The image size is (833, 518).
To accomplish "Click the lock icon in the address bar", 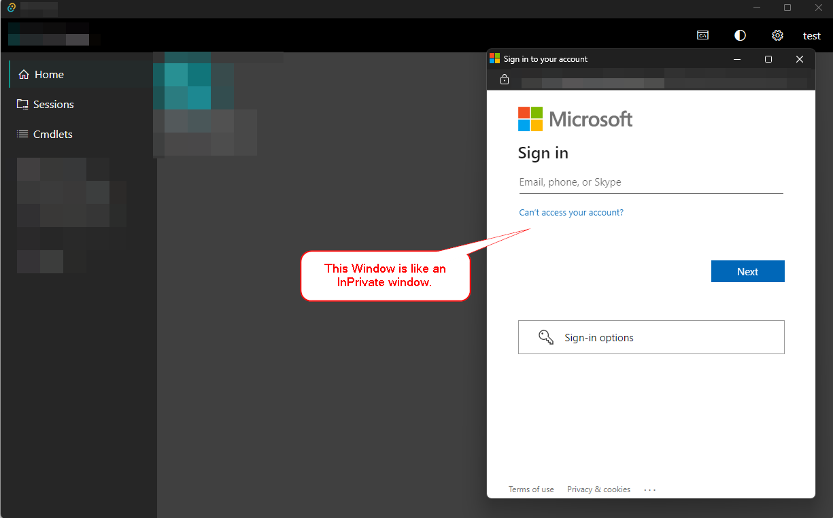I will tap(504, 79).
